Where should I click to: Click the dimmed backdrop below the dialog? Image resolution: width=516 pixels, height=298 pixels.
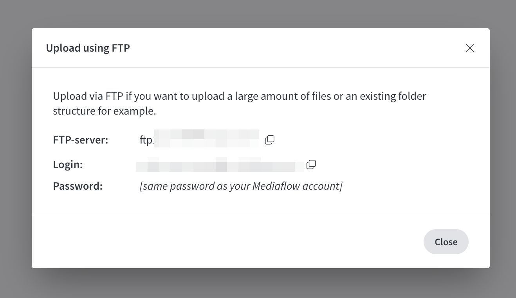[x=258, y=284]
